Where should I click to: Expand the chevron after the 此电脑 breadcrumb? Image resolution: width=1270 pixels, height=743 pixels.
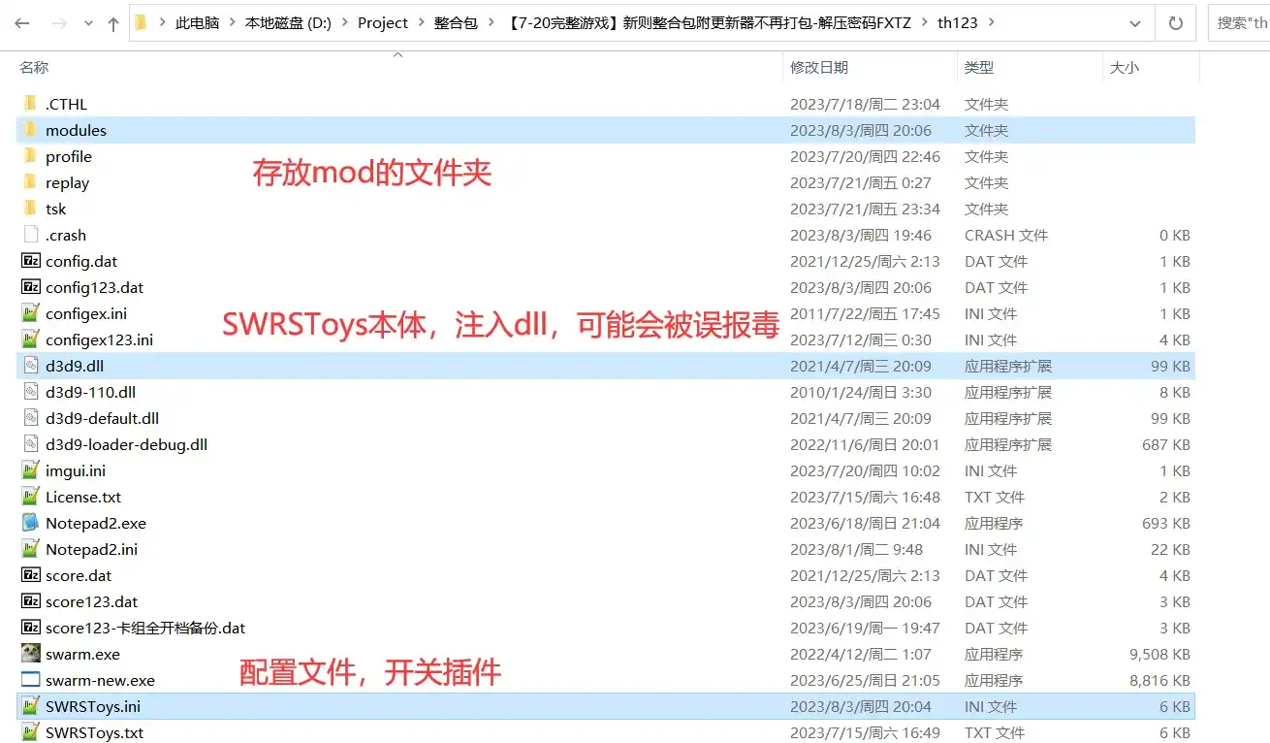pos(232,23)
